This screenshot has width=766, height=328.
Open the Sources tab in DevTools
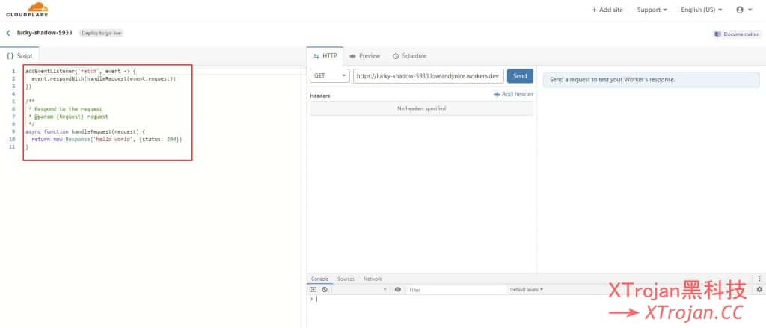point(346,279)
